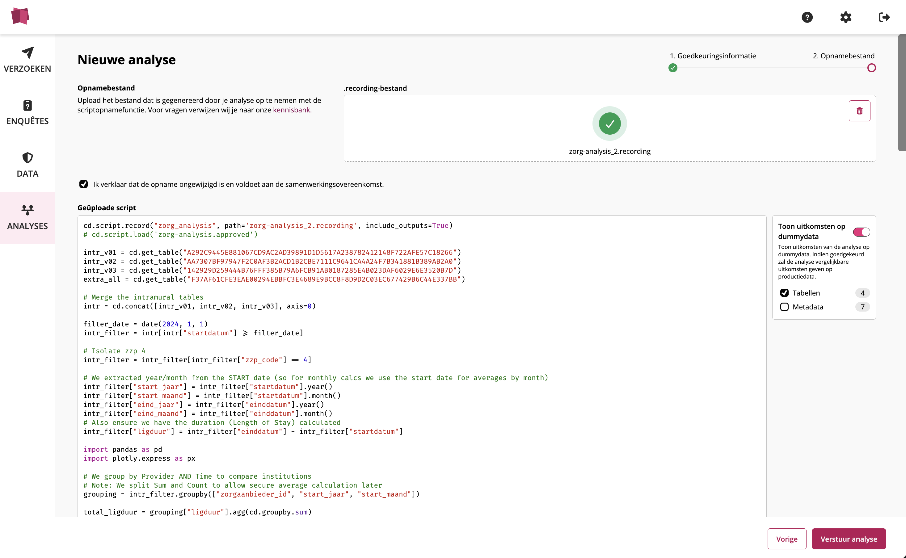
Task: Open the help question mark icon
Action: click(807, 17)
